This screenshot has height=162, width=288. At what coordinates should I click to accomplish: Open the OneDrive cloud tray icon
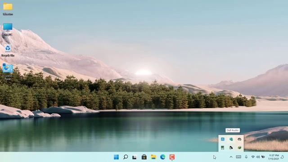click(239, 139)
